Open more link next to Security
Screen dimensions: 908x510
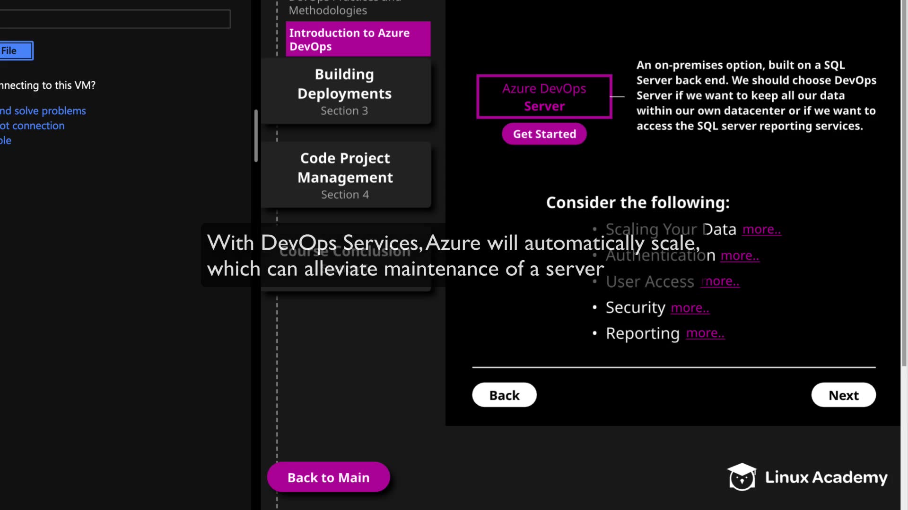coord(690,308)
